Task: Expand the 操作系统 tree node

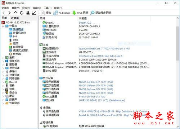Action: tap(3, 61)
